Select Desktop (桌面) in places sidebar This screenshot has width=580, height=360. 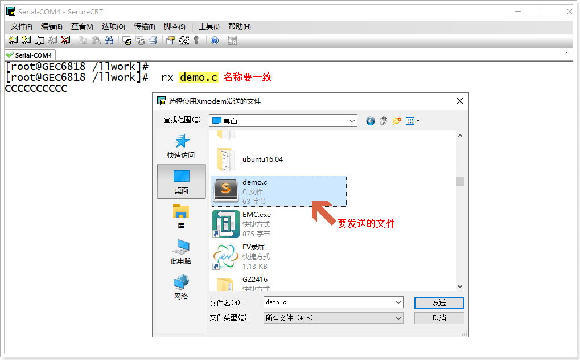point(181,182)
